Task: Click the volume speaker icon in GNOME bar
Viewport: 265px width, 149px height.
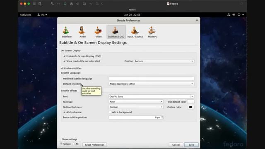Action: click(x=234, y=15)
